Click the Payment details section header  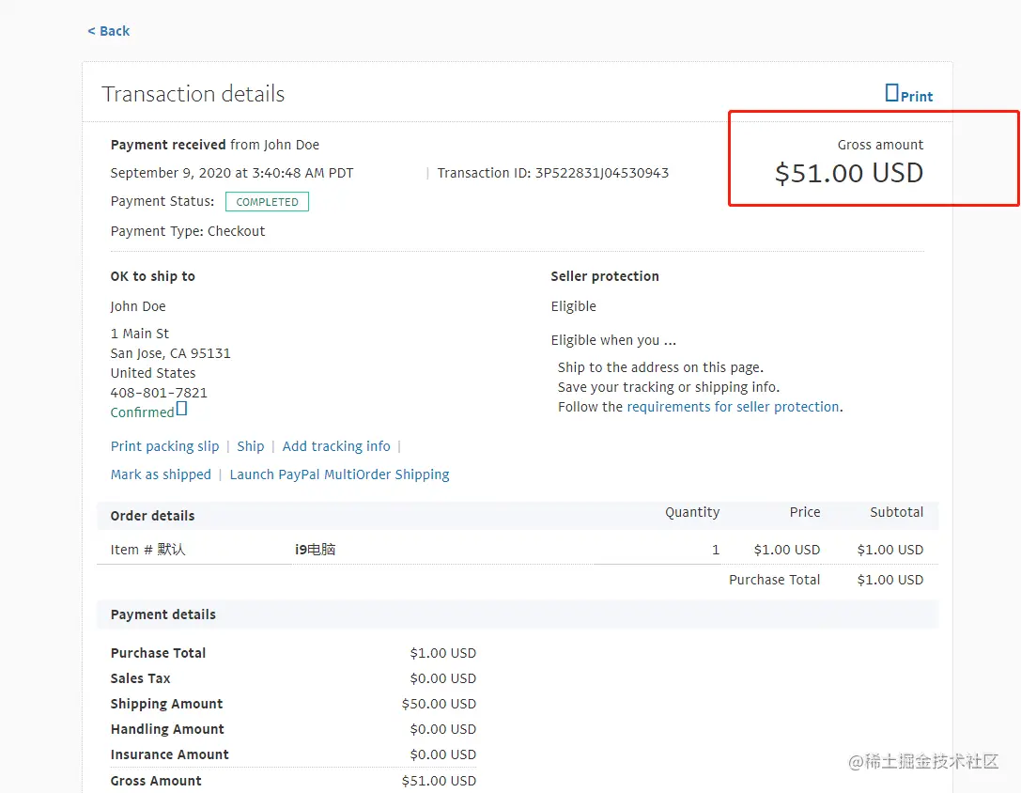[x=163, y=614]
